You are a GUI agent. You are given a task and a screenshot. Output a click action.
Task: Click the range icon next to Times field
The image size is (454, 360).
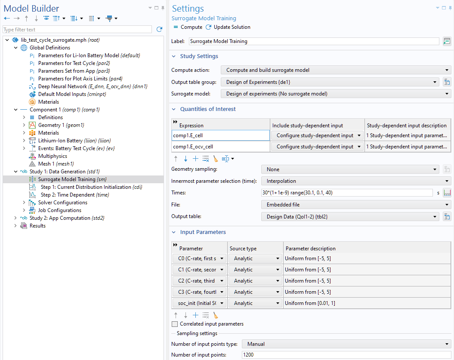coord(447,193)
